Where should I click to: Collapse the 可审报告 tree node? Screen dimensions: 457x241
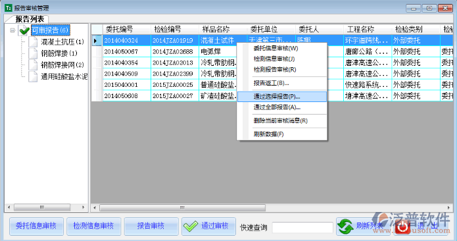point(12,30)
